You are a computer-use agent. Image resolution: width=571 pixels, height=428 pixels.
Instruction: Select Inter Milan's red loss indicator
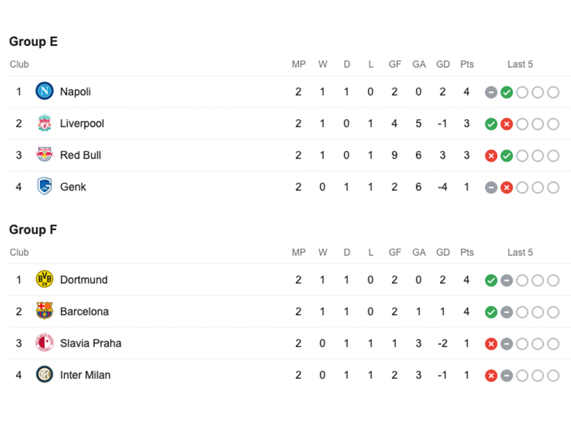tap(491, 376)
